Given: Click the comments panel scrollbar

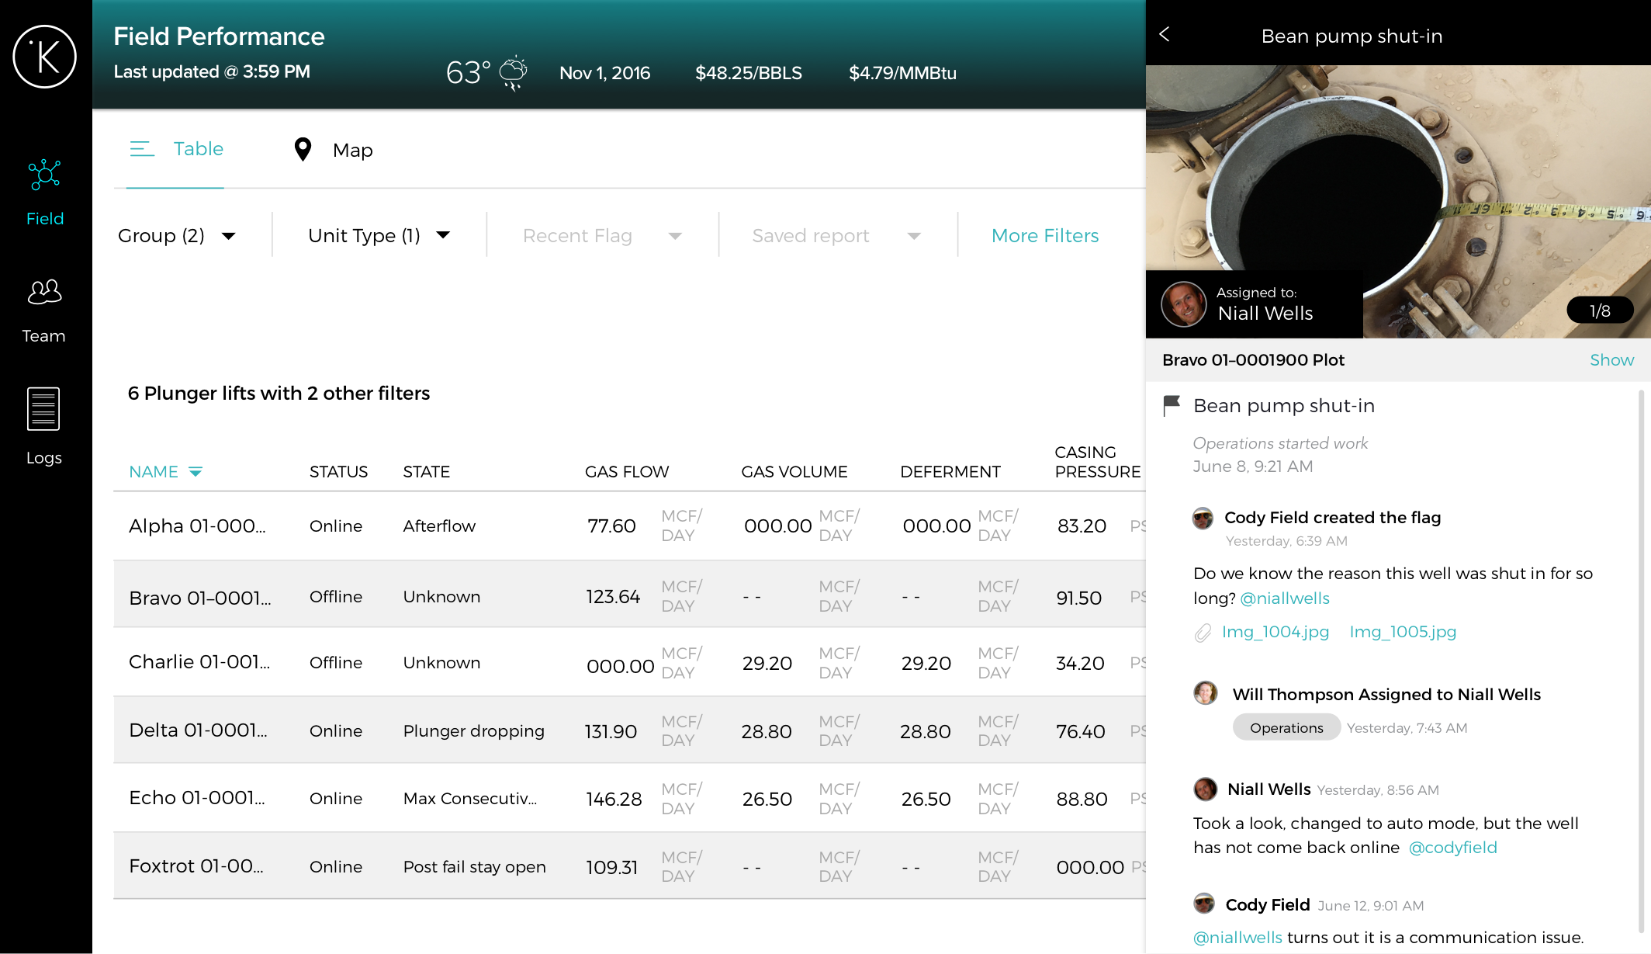Looking at the screenshot, I should click(x=1641, y=660).
